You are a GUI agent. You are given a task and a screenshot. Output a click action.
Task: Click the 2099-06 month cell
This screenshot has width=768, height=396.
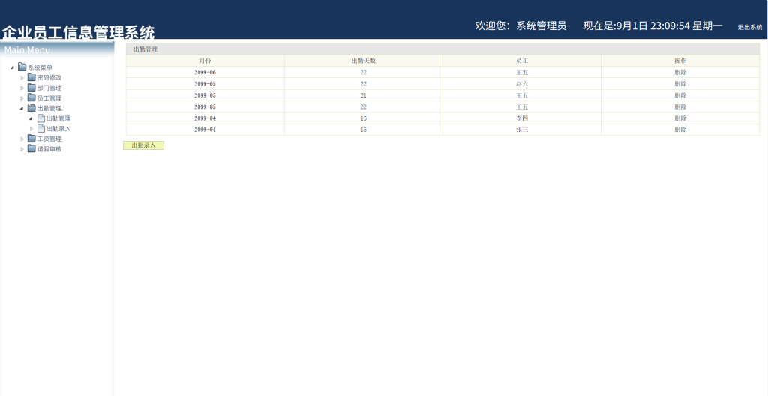tap(205, 72)
